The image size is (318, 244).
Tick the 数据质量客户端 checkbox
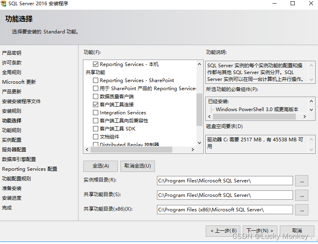coord(95,96)
